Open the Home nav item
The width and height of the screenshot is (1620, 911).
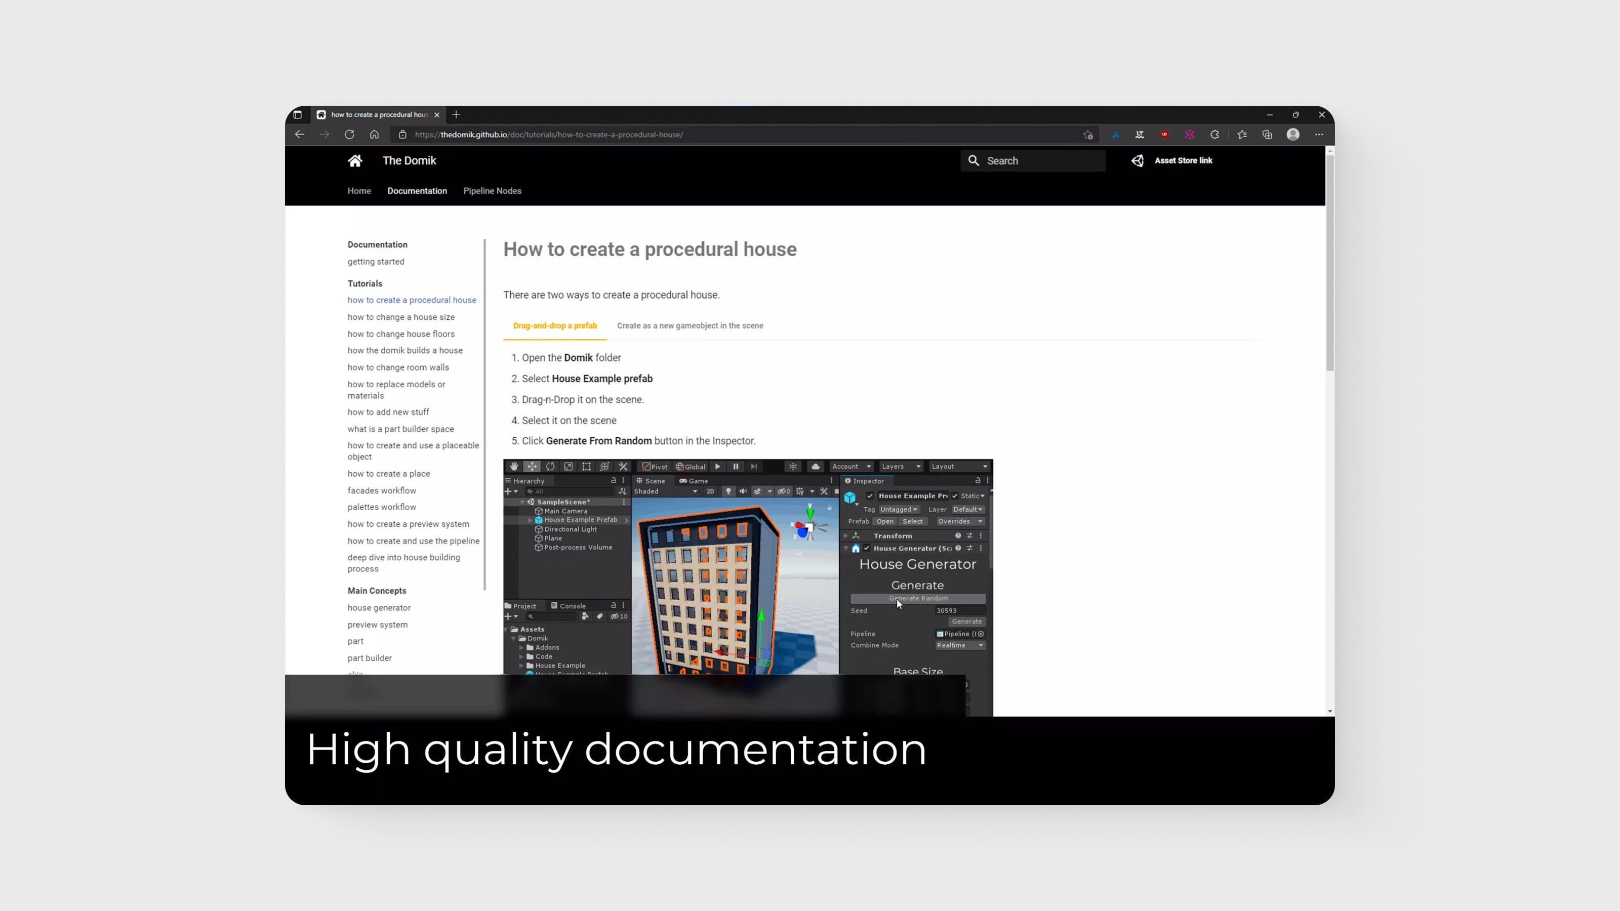359,191
